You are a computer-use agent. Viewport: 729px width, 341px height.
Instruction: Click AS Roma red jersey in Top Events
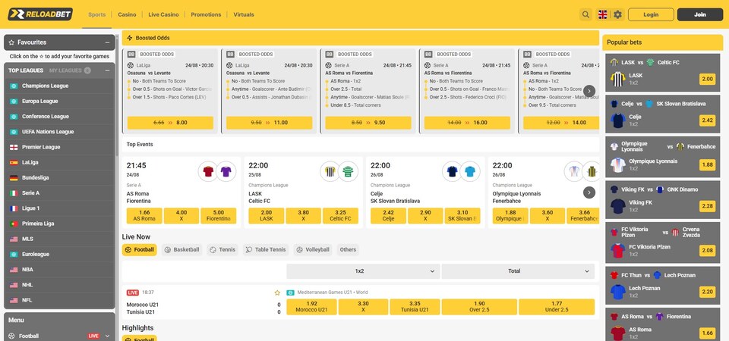click(208, 172)
